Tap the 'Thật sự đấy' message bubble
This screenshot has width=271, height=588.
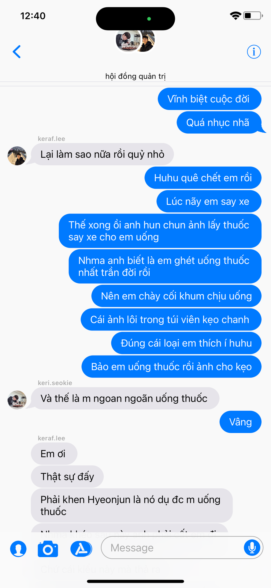[x=67, y=477]
